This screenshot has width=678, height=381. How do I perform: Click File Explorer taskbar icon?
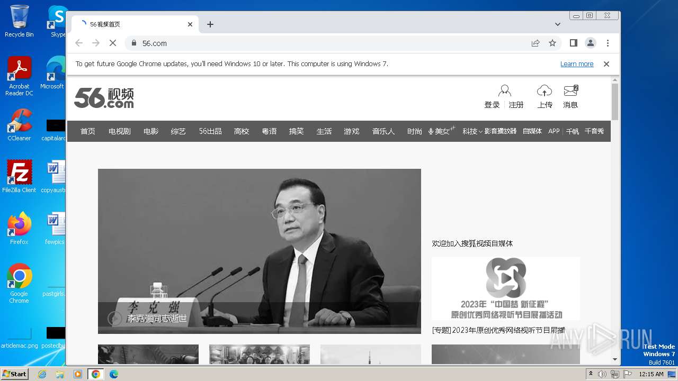point(60,374)
